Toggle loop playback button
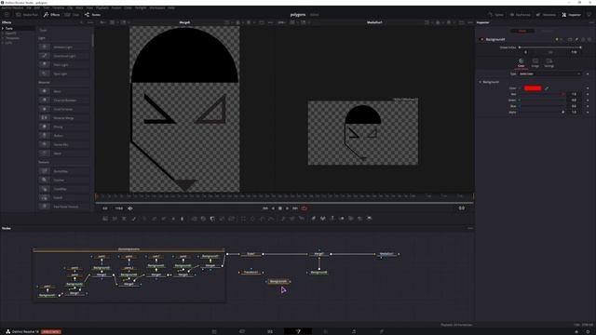The width and height of the screenshot is (596, 335). (x=305, y=208)
